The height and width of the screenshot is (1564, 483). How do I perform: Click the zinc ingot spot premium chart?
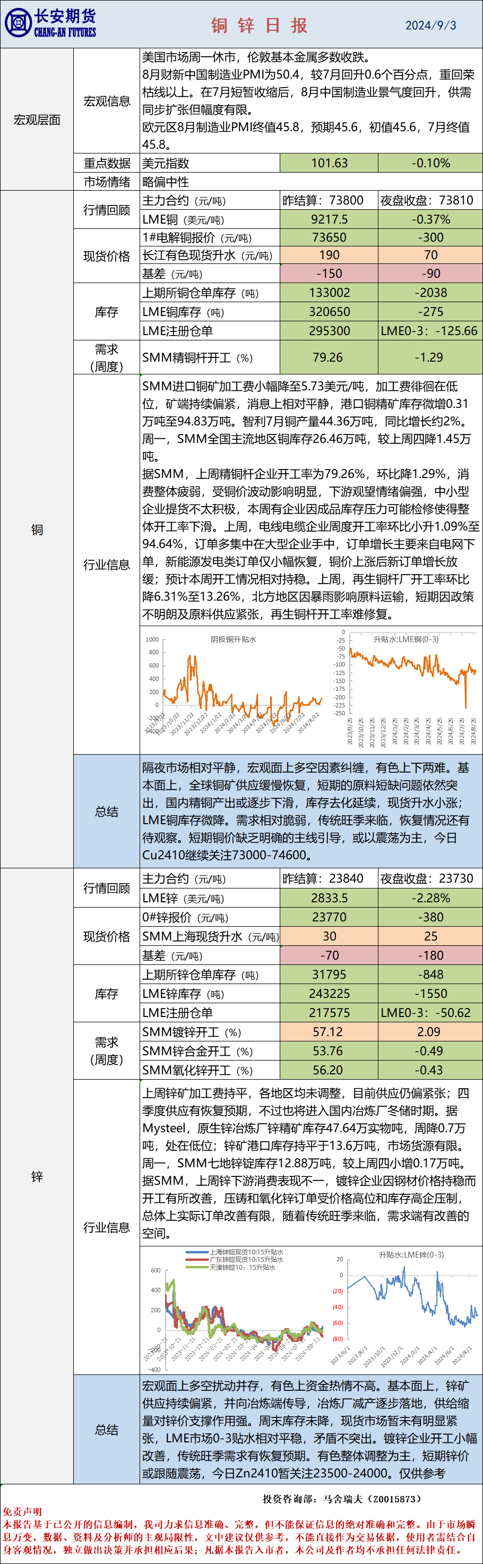[234, 1310]
